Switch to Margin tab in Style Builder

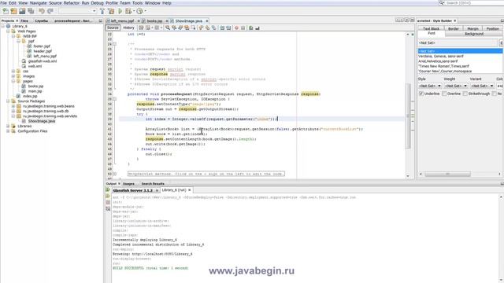[472, 29]
